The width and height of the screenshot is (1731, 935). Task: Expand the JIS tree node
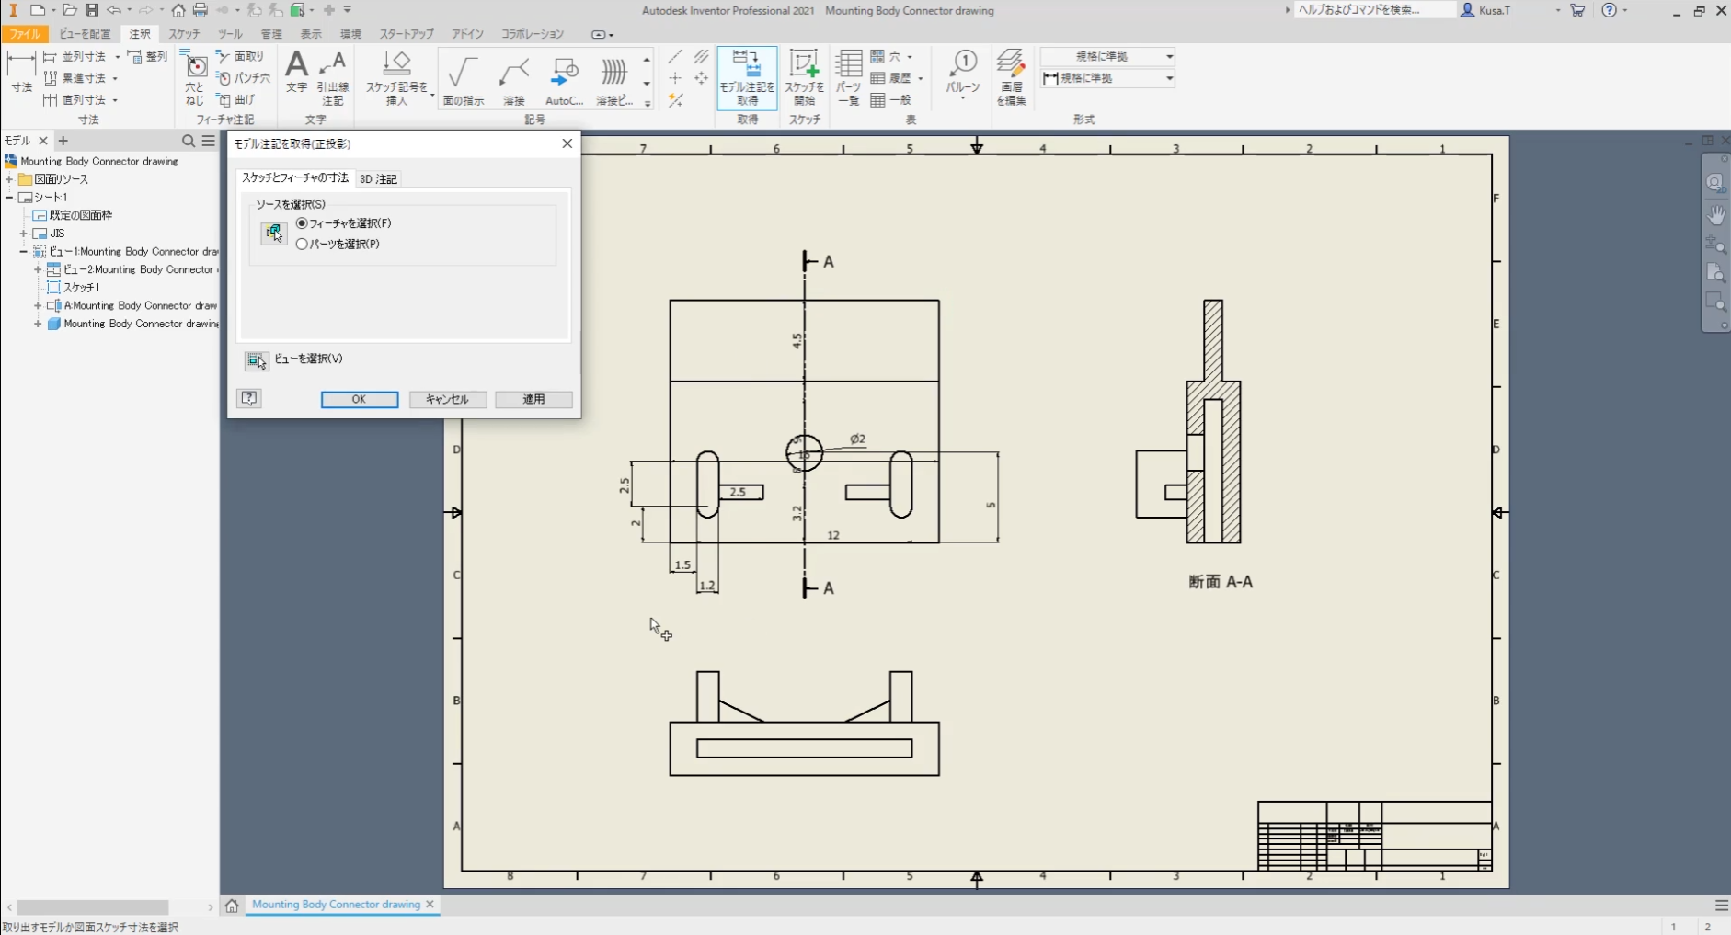[23, 234]
